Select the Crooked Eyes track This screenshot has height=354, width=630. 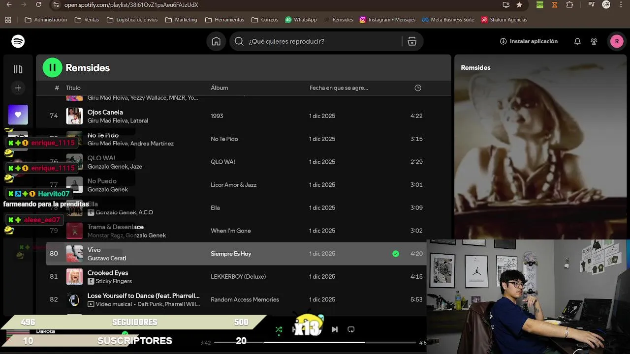[108, 273]
